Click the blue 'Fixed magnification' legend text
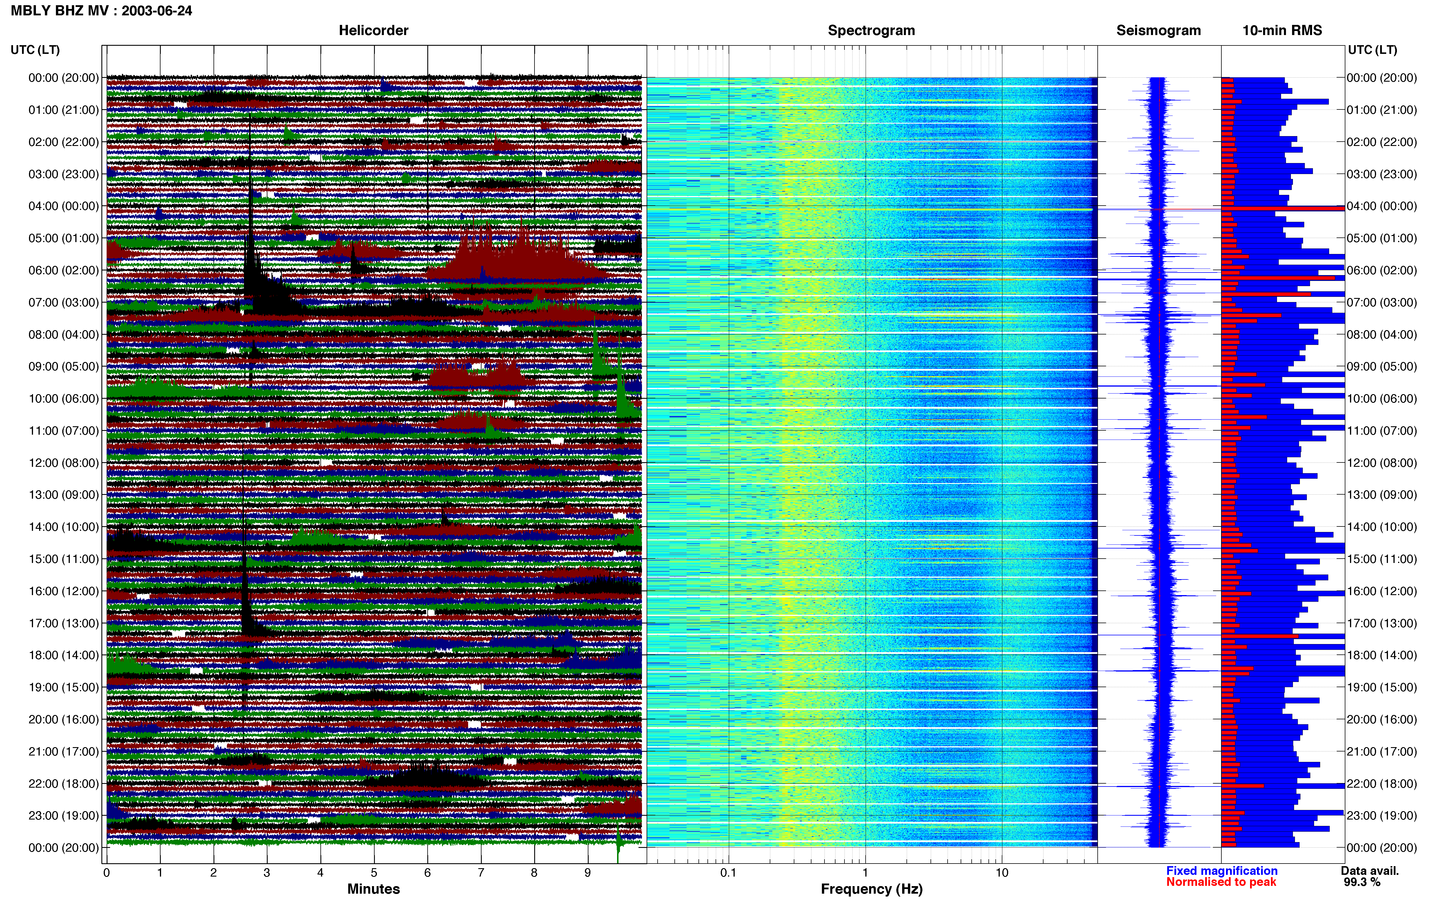1454x909 pixels. click(1222, 870)
